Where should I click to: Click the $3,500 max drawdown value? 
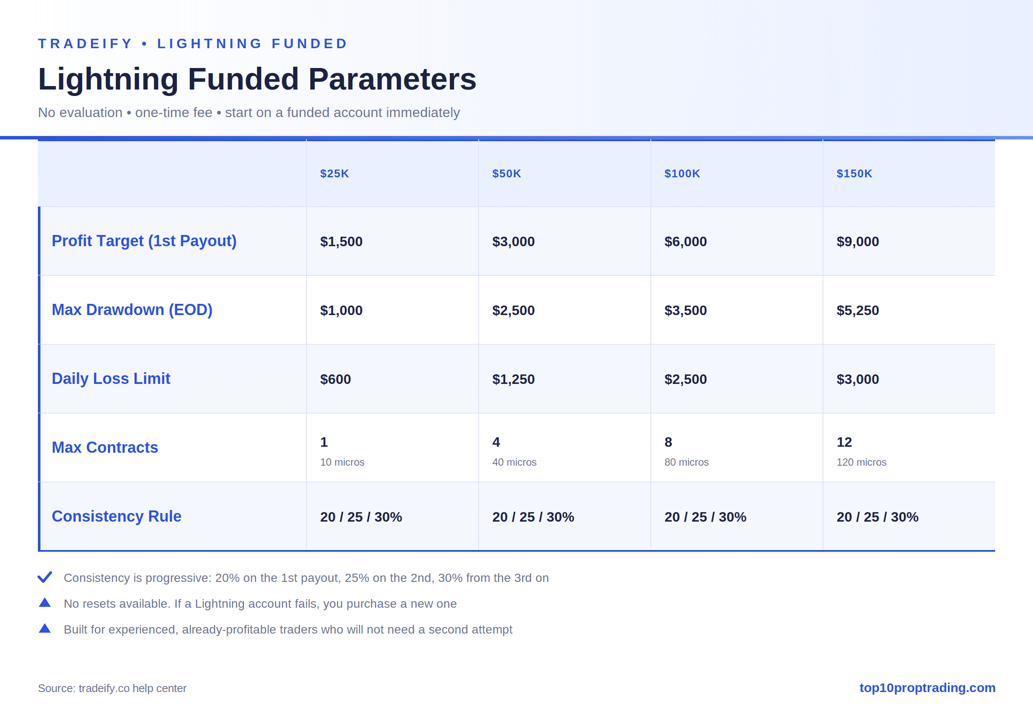(x=686, y=310)
